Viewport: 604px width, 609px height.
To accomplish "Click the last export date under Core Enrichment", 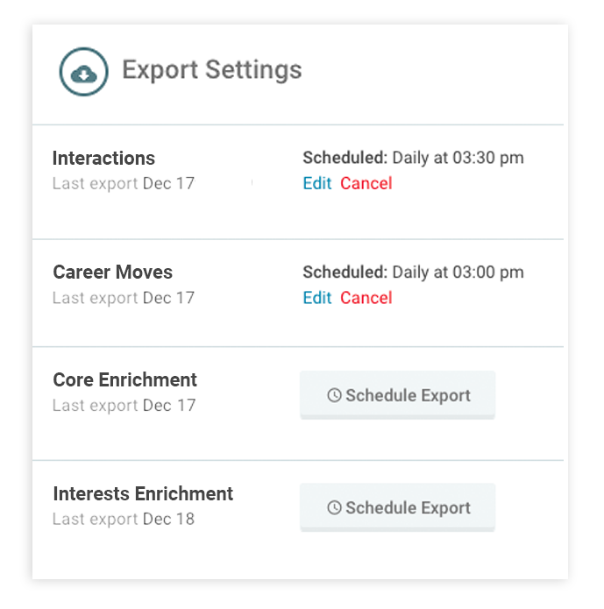I will tap(168, 406).
